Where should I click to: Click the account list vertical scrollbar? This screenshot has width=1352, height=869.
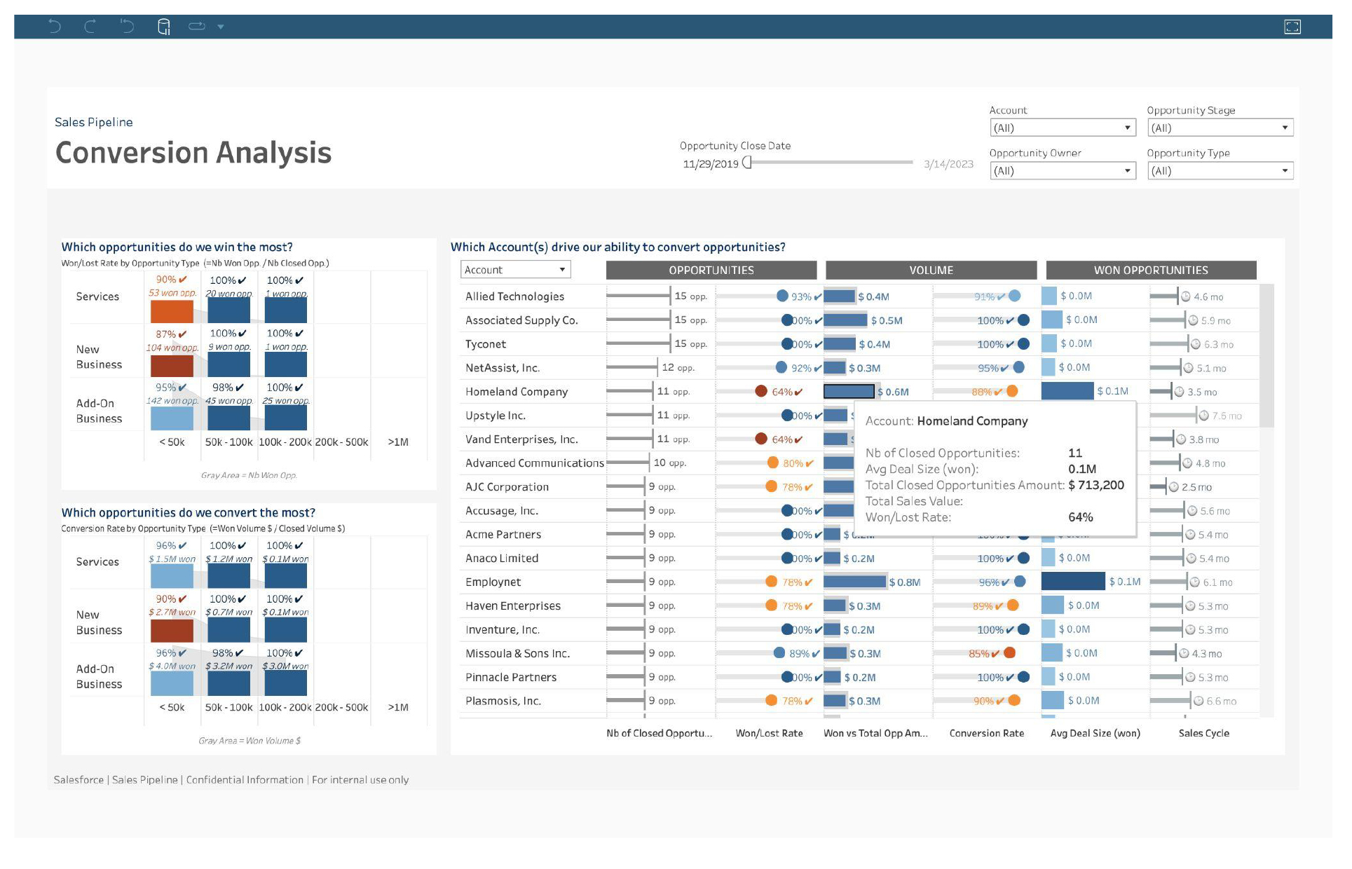pos(1266,355)
